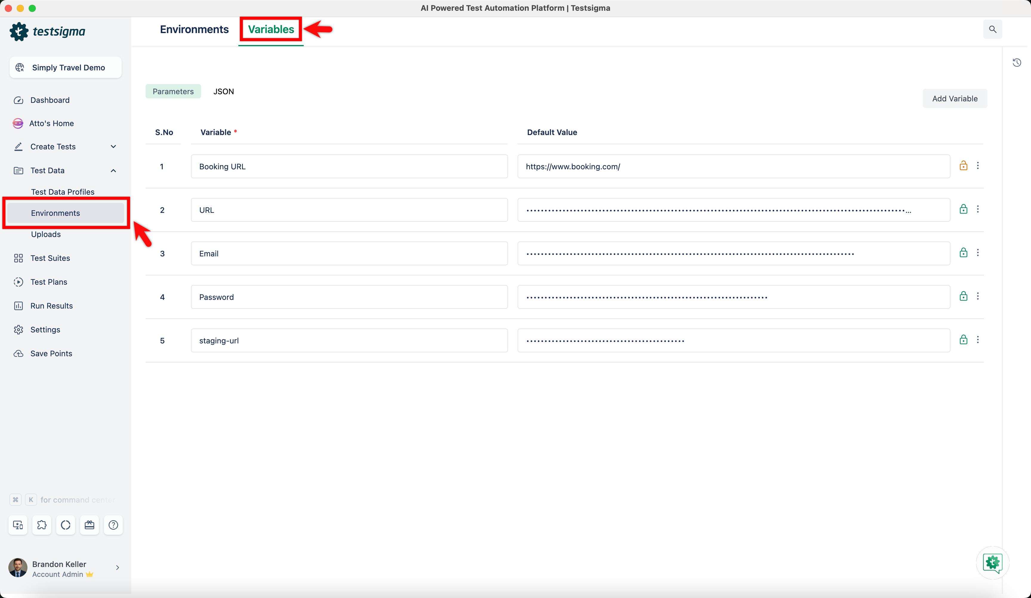Open Brandon Keller account menu arrow

[118, 568]
